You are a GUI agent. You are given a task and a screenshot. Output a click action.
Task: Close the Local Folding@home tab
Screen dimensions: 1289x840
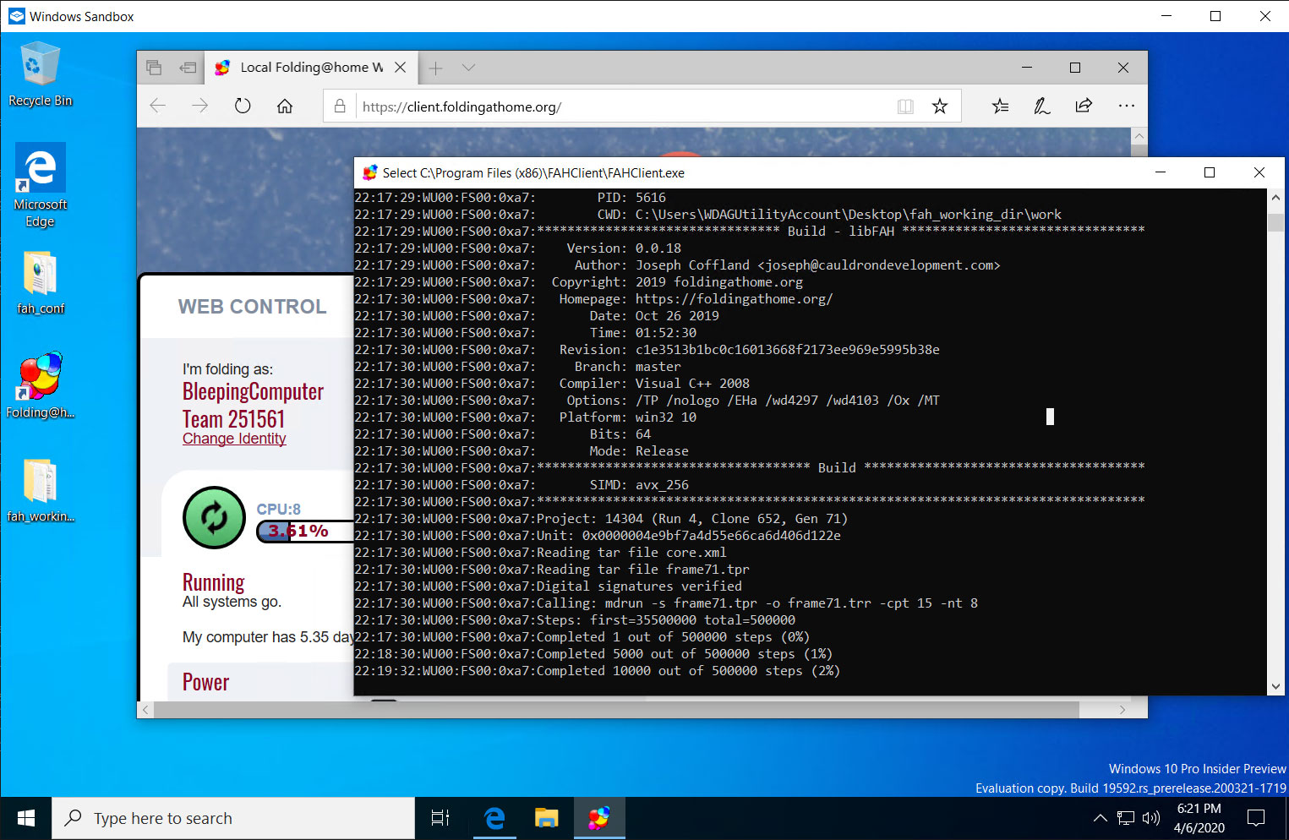pos(401,68)
